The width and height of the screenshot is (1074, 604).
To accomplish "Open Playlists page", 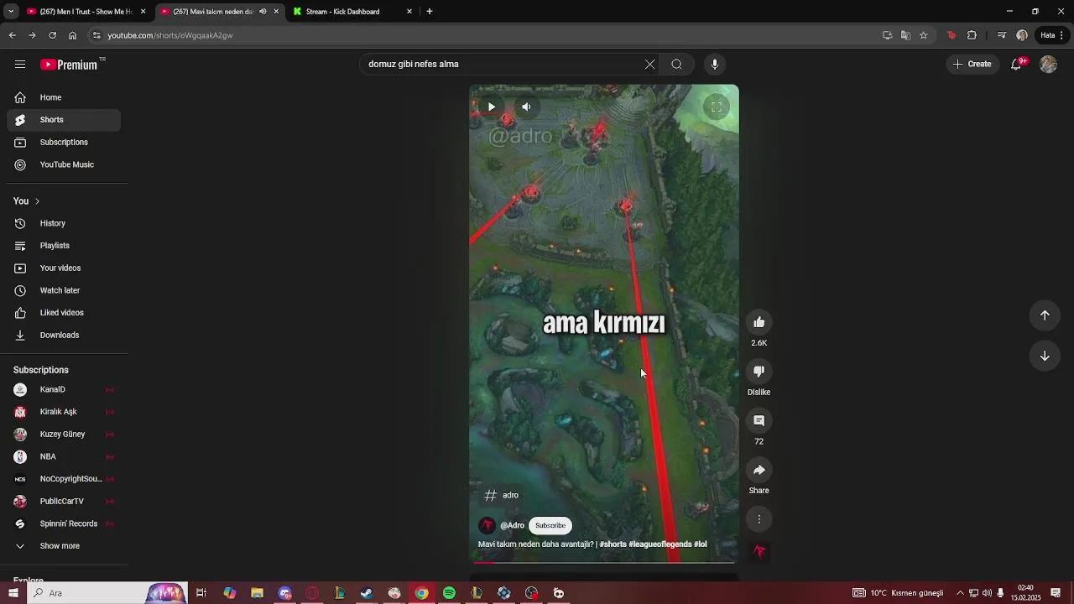I will pyautogui.click(x=64, y=246).
